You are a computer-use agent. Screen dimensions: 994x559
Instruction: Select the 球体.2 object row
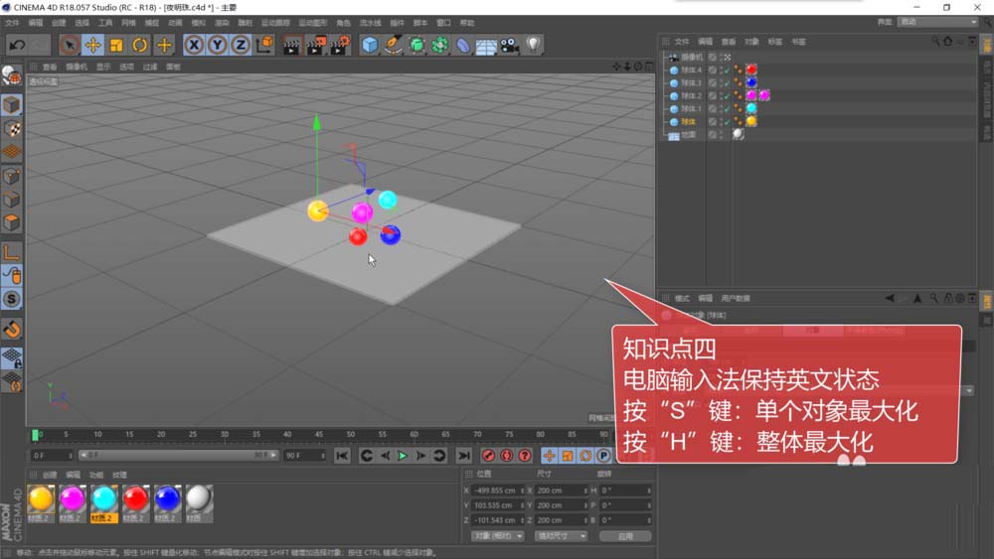pyautogui.click(x=691, y=96)
